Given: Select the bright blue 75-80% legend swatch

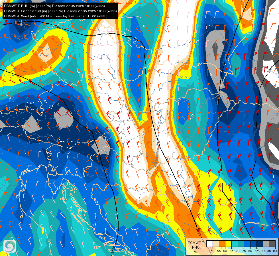Looking at the screenshot, I should coord(247,243).
